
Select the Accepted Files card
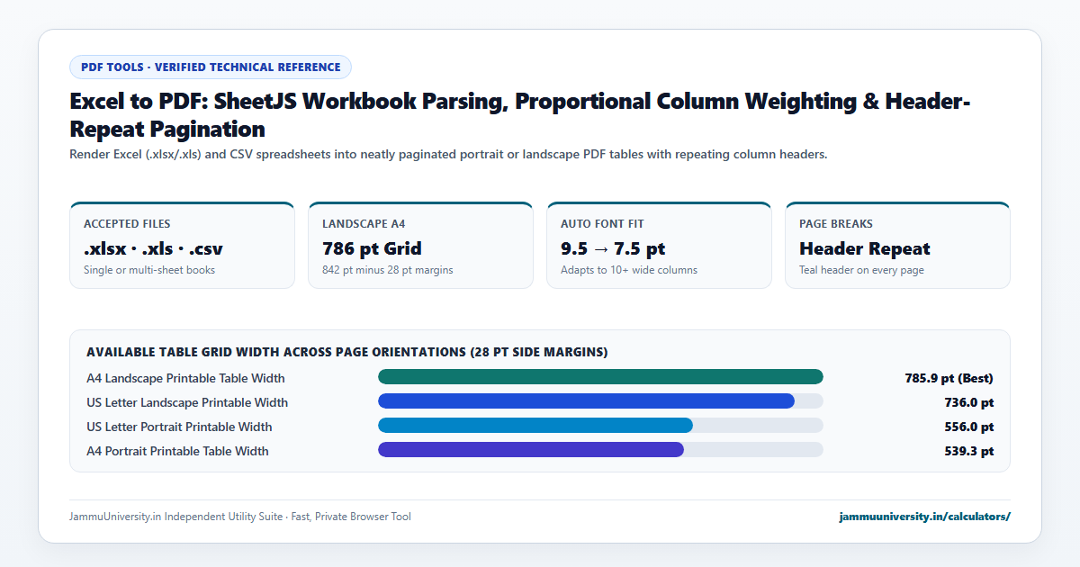(x=182, y=245)
